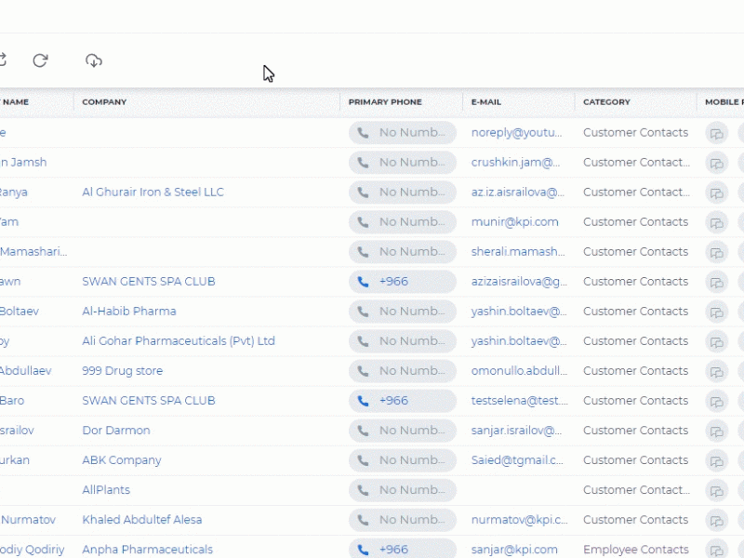Image resolution: width=744 pixels, height=558 pixels.
Task: Open chat icon for munir@kpi.com row
Action: [x=716, y=223]
